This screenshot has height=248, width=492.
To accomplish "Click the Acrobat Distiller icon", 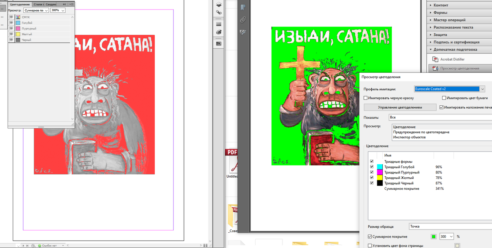I will point(435,59).
